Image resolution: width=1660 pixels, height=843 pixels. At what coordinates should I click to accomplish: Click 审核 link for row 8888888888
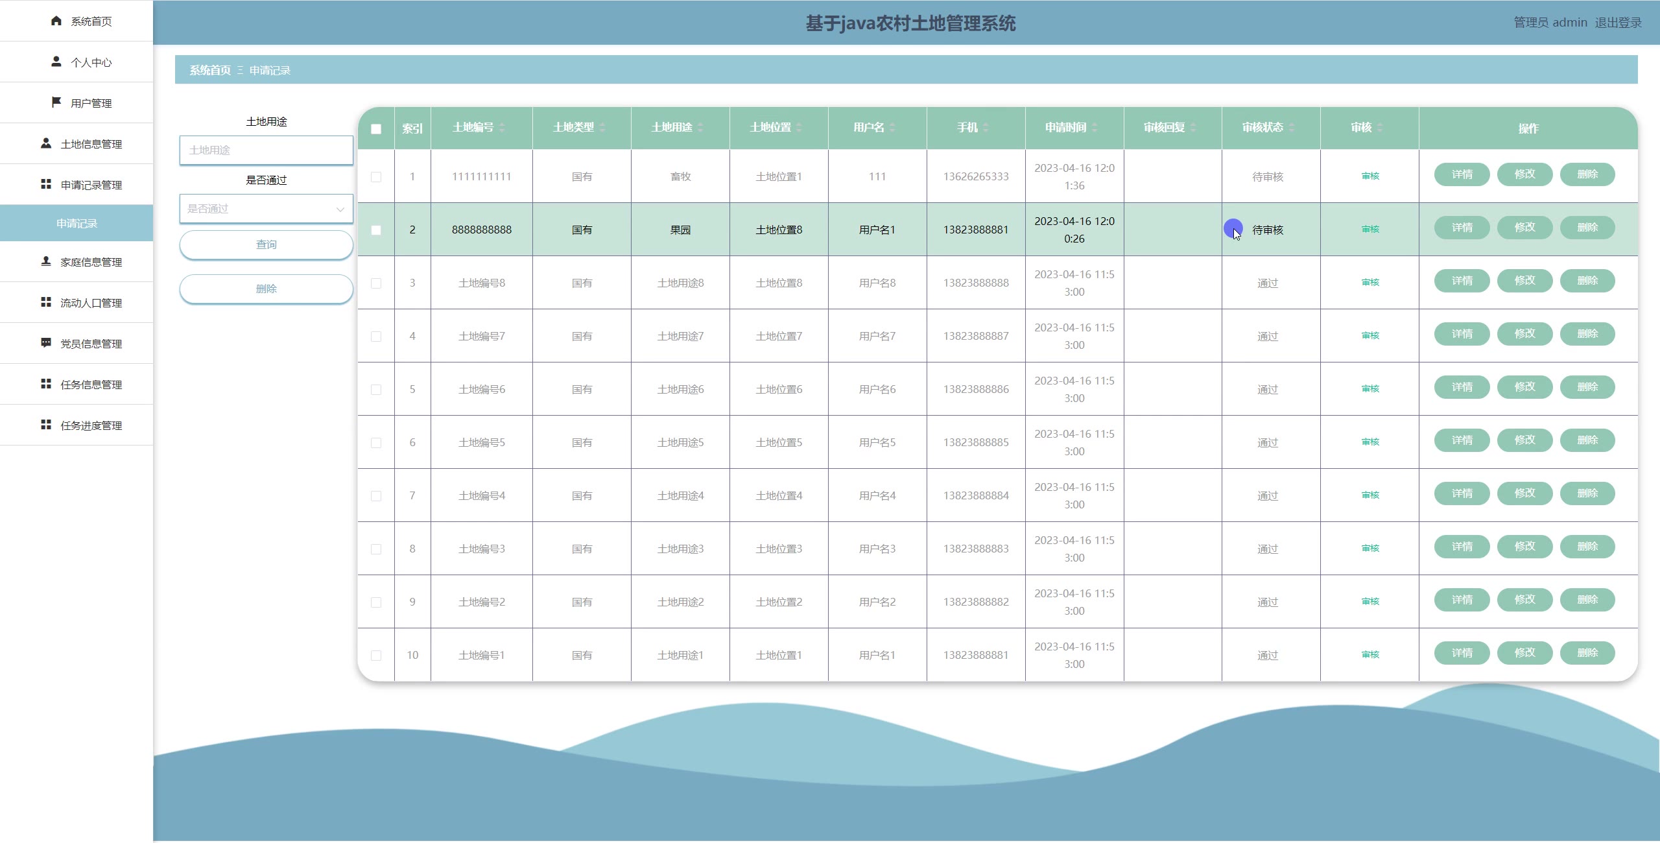1370,230
